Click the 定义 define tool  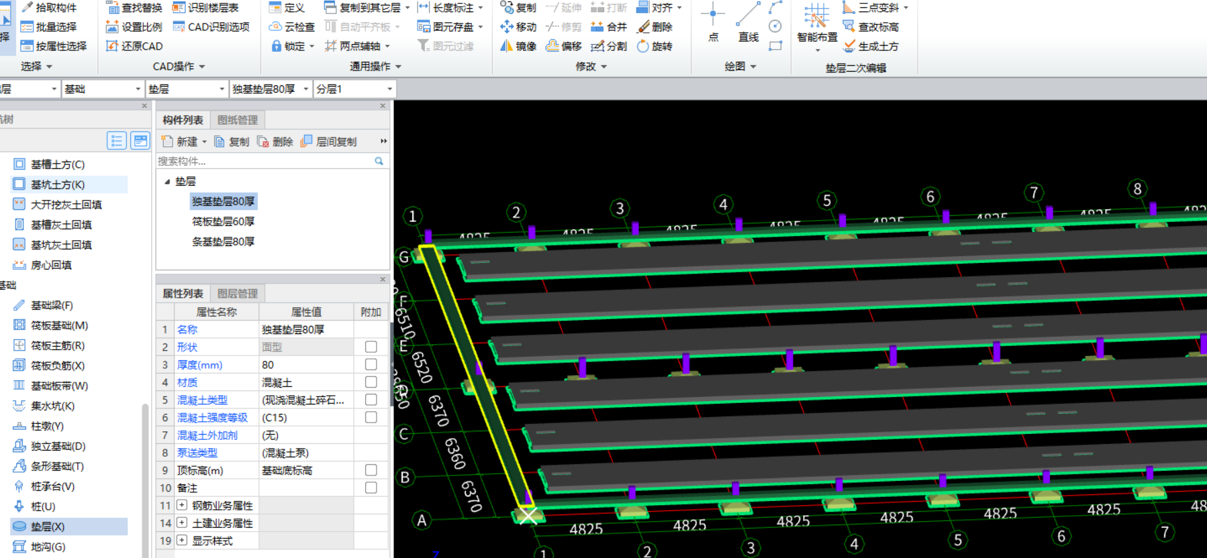(287, 7)
